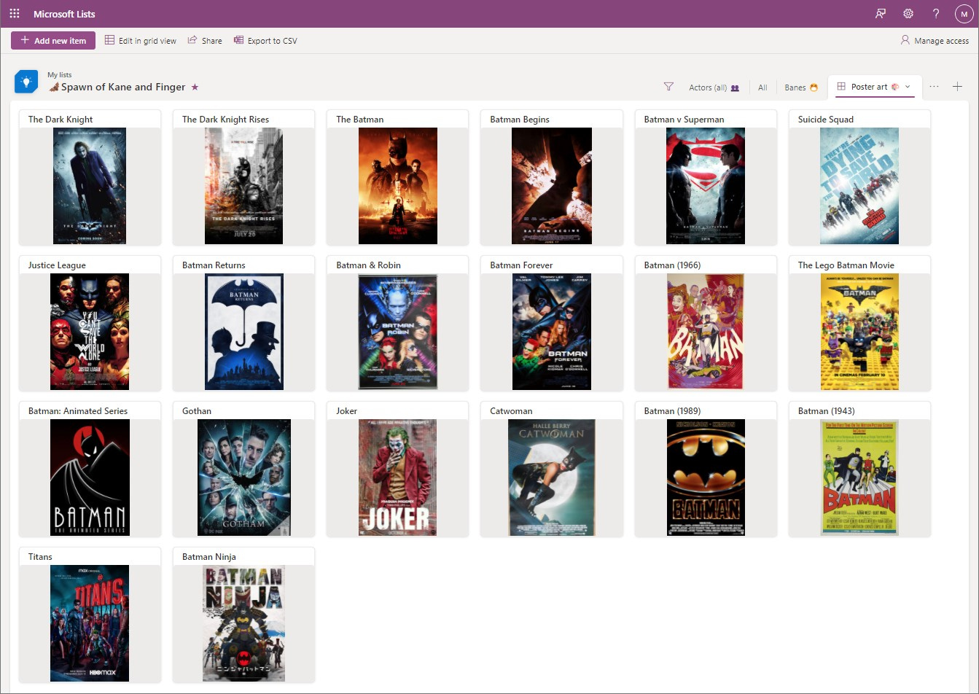This screenshot has height=694, width=979.
Task: Open the Gothan card poster
Action: click(x=244, y=477)
